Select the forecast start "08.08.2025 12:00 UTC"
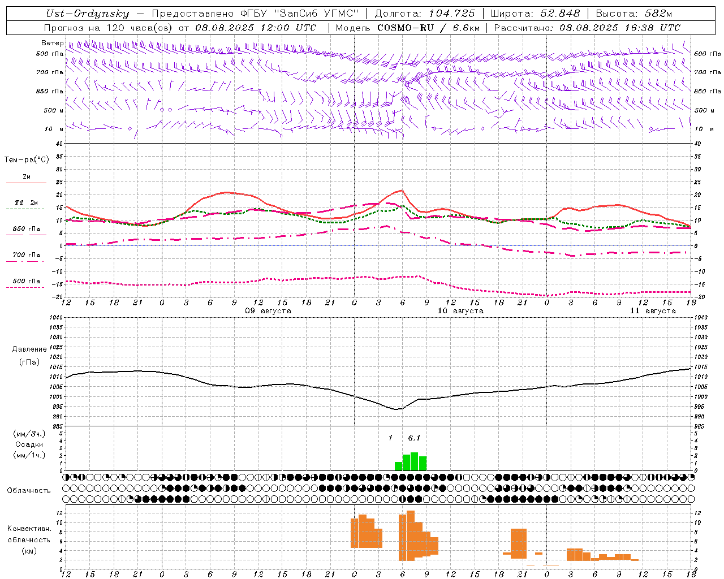The height and width of the screenshot is (579, 724). [x=256, y=28]
